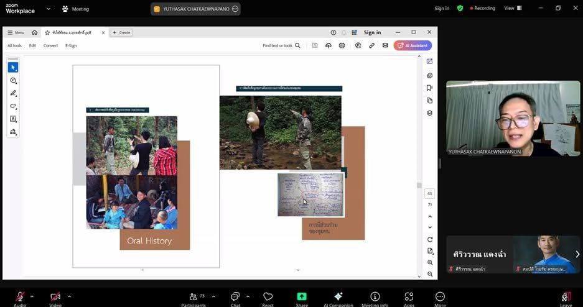Turn on the camera Video button
Screen dimensions: 583x307
(55, 297)
